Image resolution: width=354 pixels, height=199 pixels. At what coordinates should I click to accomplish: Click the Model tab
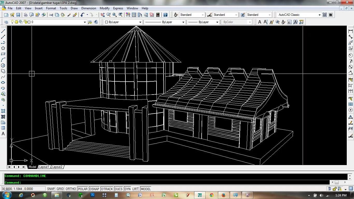[32, 167]
